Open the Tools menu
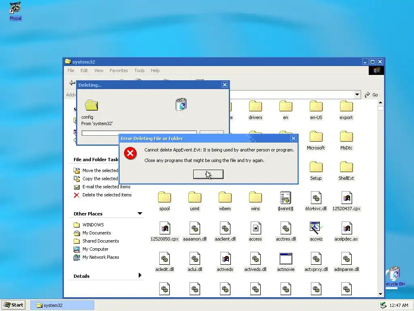 click(x=139, y=70)
